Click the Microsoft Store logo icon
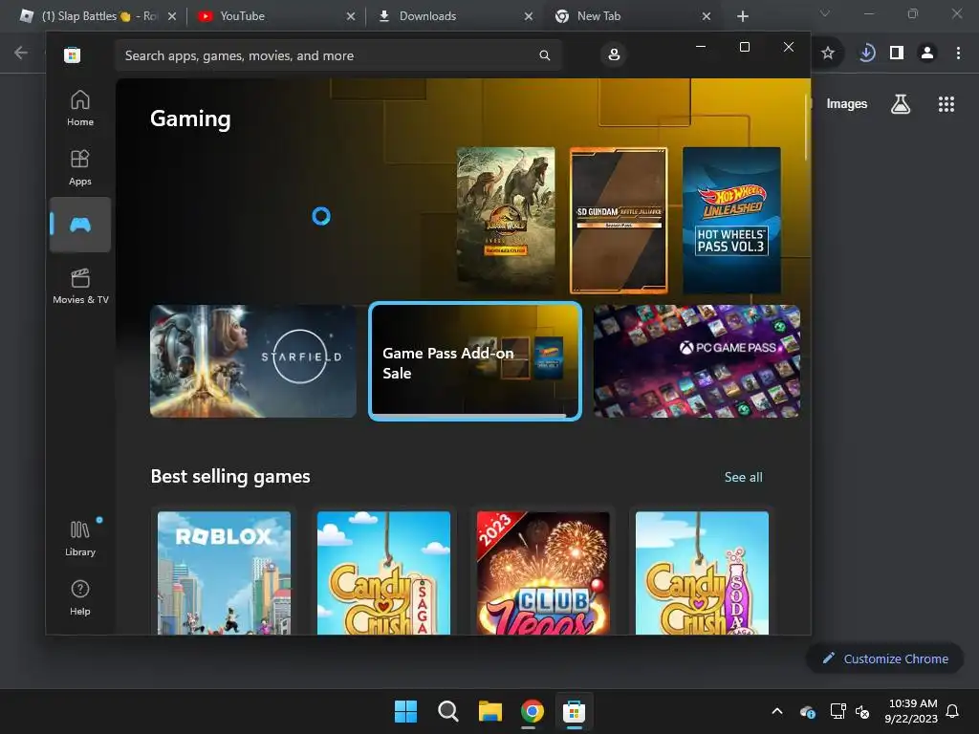The image size is (979, 734). tap(72, 54)
